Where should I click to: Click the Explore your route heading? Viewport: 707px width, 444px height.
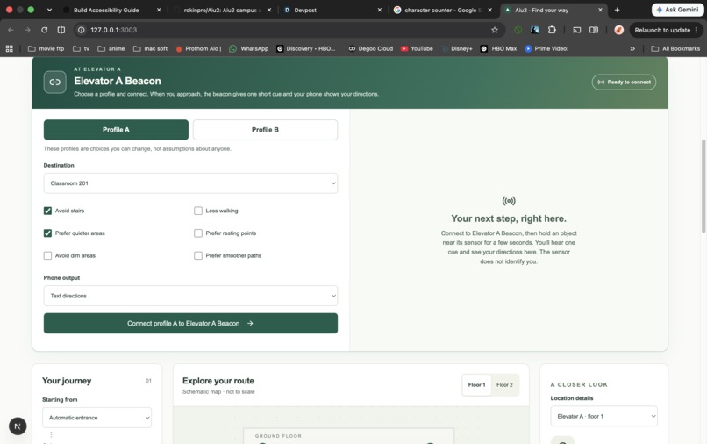[x=218, y=381]
